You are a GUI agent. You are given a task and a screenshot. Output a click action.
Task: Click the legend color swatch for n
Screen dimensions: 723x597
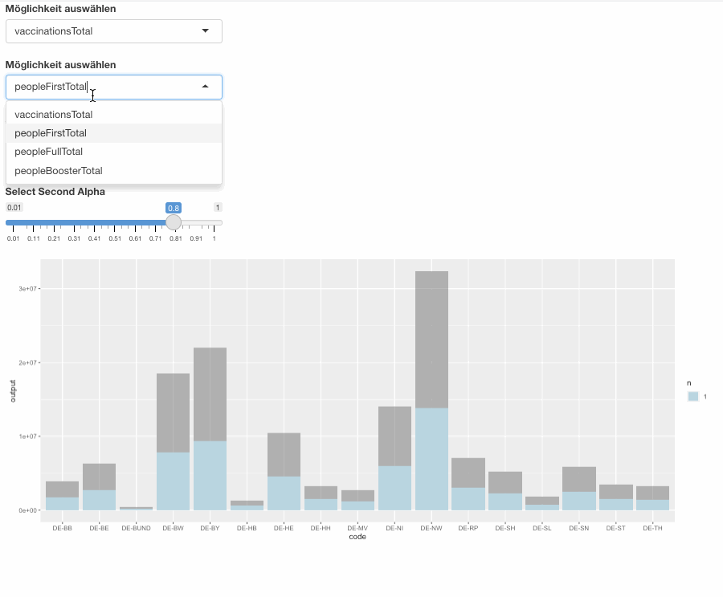(693, 396)
